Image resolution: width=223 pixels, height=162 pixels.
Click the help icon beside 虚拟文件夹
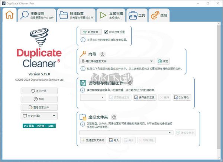click(x=114, y=117)
